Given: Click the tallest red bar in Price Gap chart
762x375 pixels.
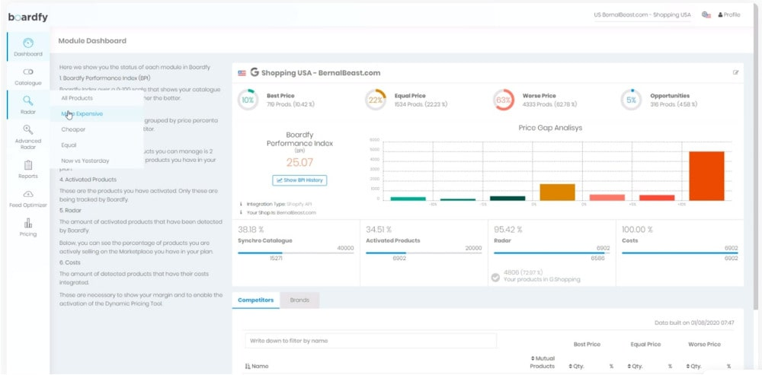Looking at the screenshot, I should point(706,175).
